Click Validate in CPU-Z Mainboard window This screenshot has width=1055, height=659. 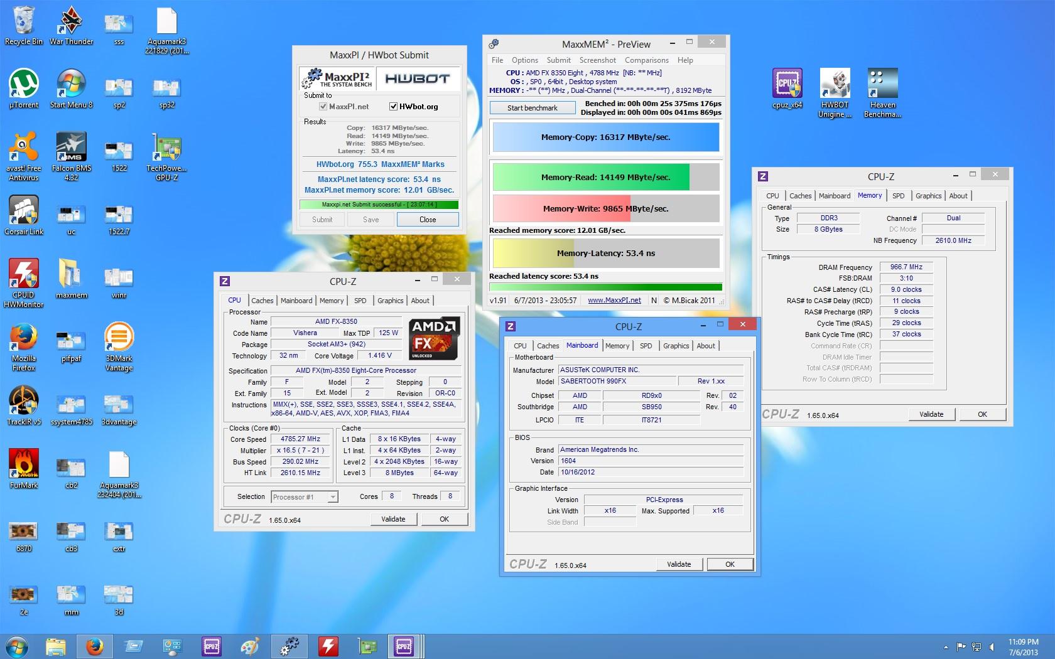coord(679,564)
